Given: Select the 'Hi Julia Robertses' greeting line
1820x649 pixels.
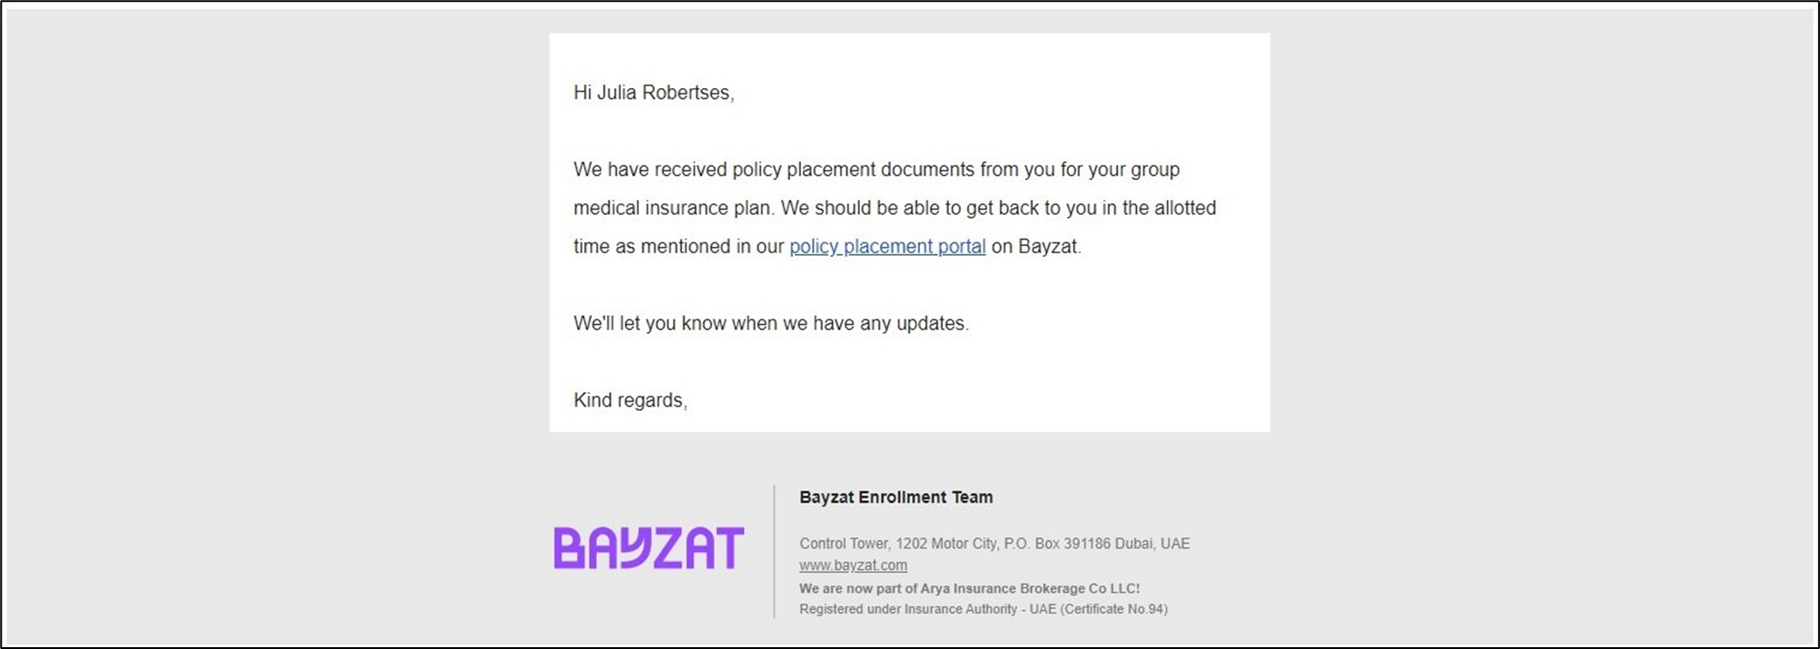Looking at the screenshot, I should click(x=654, y=93).
